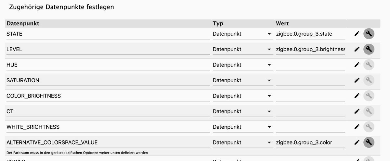Open Typ dropdown in CT row
The width and height of the screenshot is (390, 161).
(x=242, y=111)
